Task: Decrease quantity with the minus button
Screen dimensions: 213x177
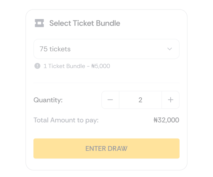Action: (x=110, y=100)
